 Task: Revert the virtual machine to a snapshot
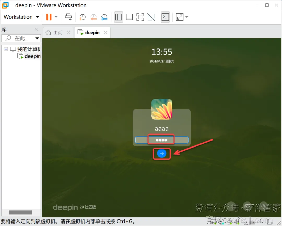click(93, 17)
